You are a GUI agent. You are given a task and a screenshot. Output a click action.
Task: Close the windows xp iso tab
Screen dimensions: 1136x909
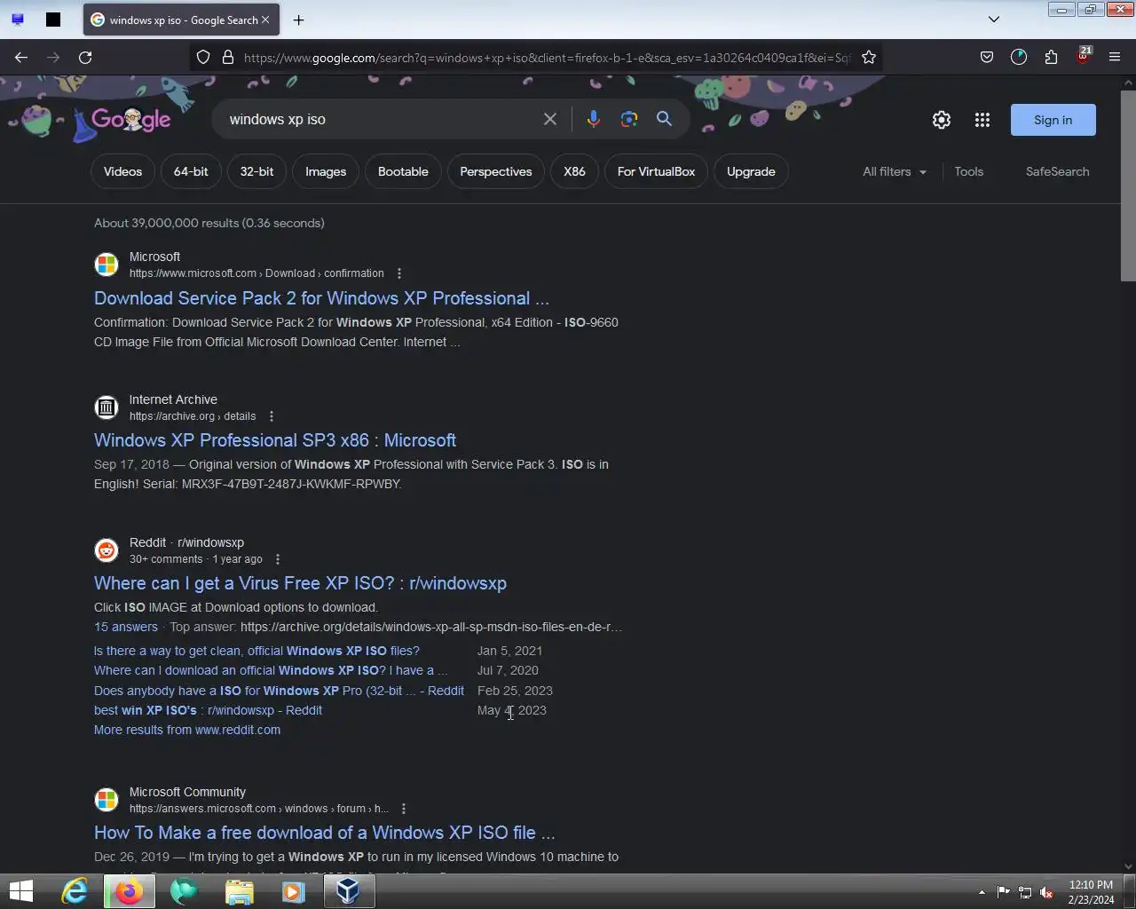(x=265, y=20)
